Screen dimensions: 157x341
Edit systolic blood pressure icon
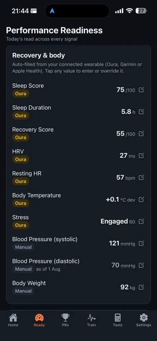click(141, 243)
